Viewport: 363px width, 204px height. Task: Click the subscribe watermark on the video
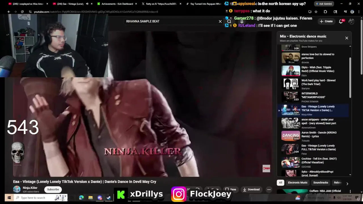click(x=266, y=168)
